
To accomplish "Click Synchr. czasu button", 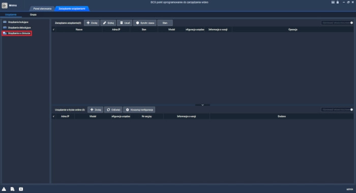I will click(145, 23).
